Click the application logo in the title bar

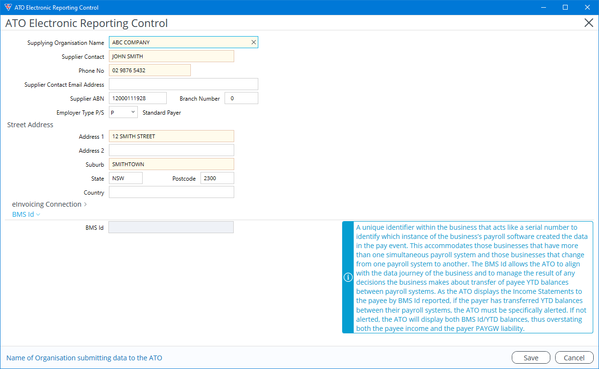tap(8, 7)
